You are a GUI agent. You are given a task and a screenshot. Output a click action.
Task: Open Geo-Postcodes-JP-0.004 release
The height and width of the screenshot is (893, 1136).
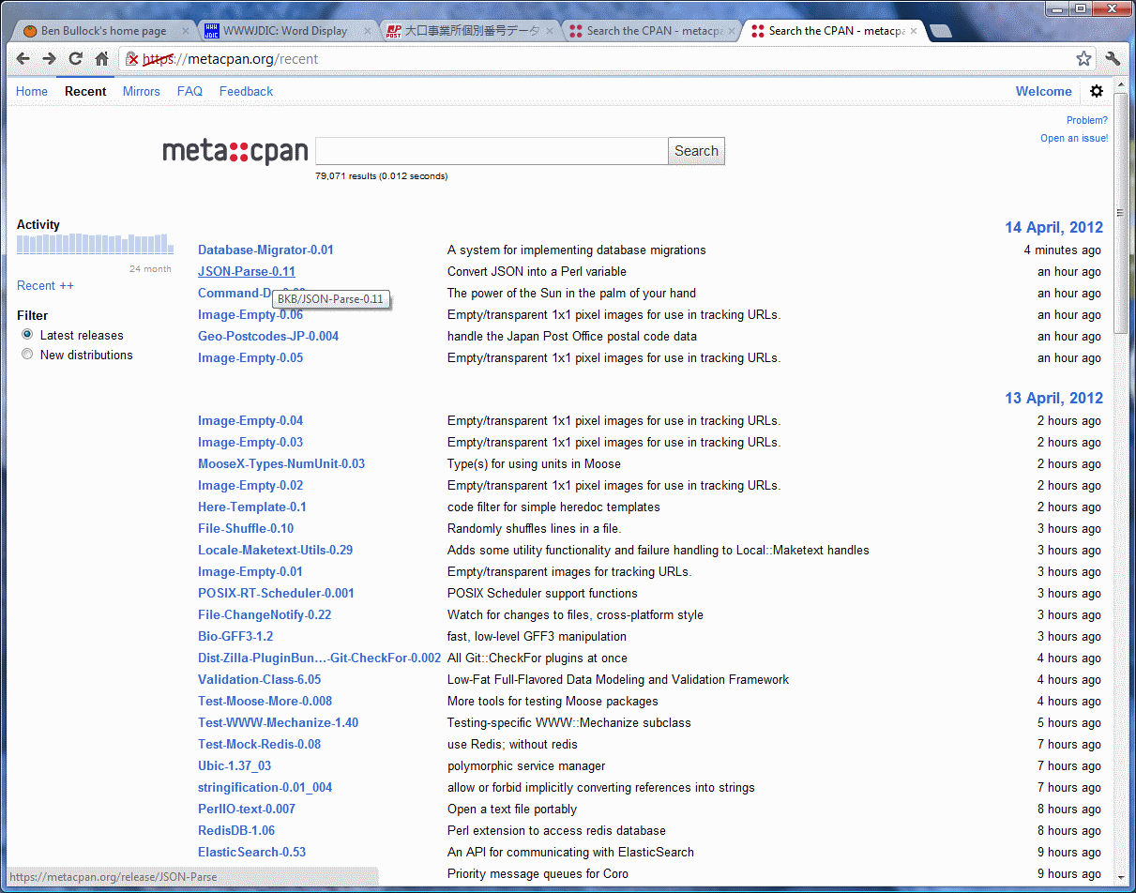pyautogui.click(x=268, y=336)
